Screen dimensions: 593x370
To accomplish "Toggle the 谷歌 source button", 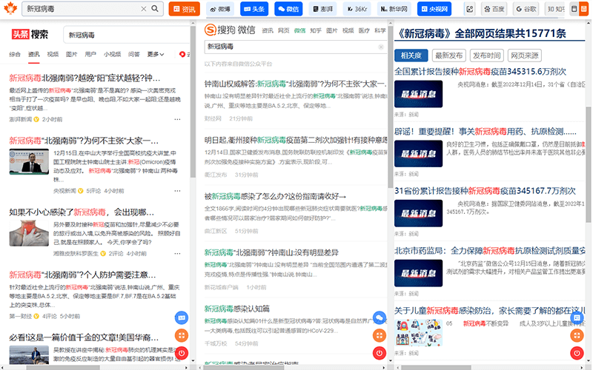I will click(x=526, y=9).
